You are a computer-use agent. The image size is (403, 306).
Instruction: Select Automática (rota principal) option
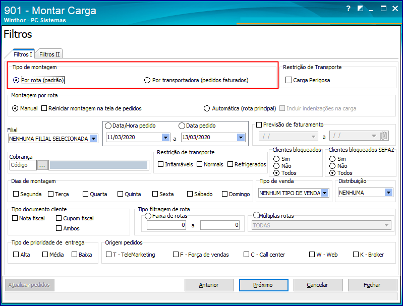click(207, 108)
